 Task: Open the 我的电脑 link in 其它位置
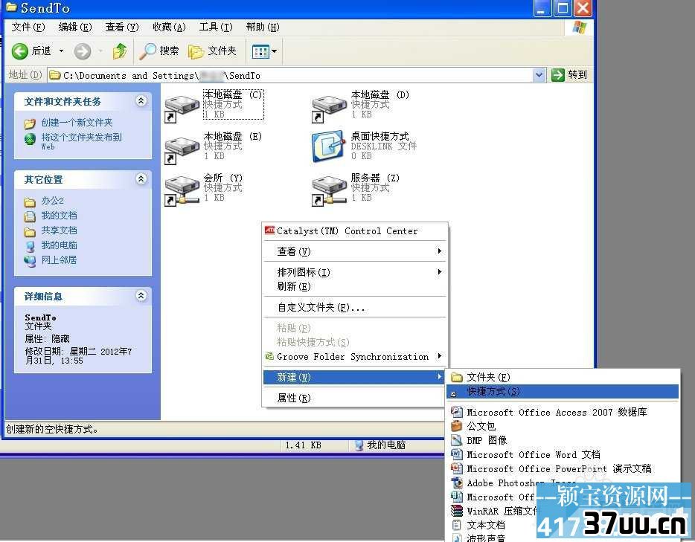[59, 245]
